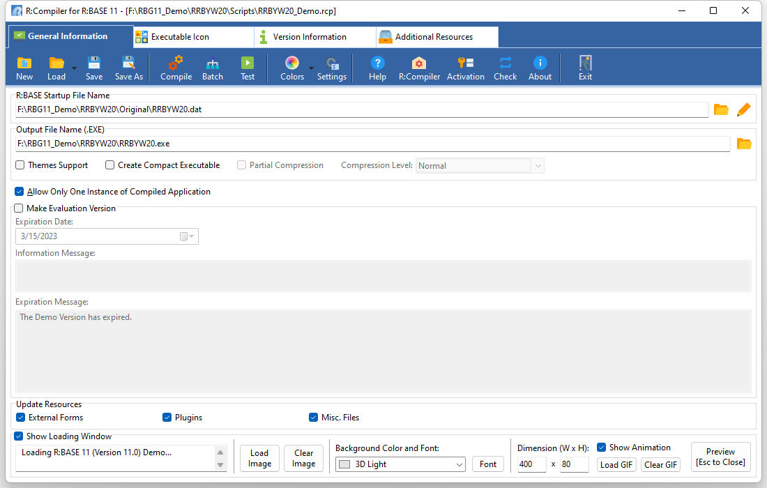Browse for output EXE file folder icon
This screenshot has height=488, width=767.
743,144
